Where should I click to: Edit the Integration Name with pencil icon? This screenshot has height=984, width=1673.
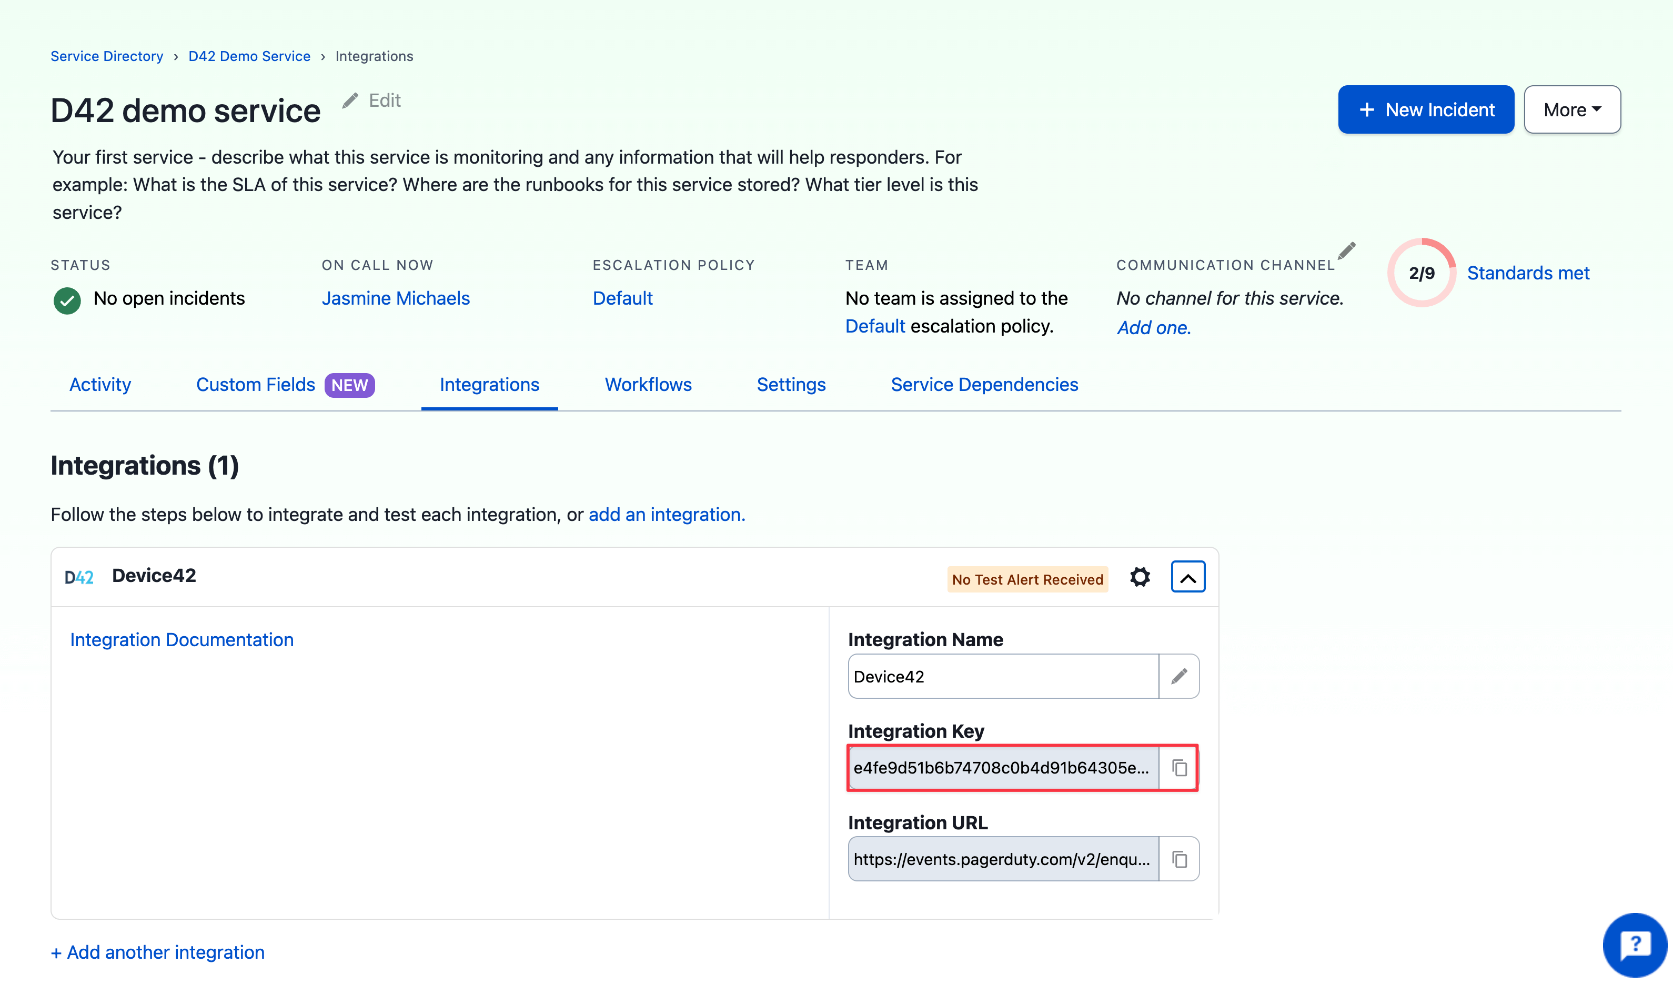[x=1179, y=676]
